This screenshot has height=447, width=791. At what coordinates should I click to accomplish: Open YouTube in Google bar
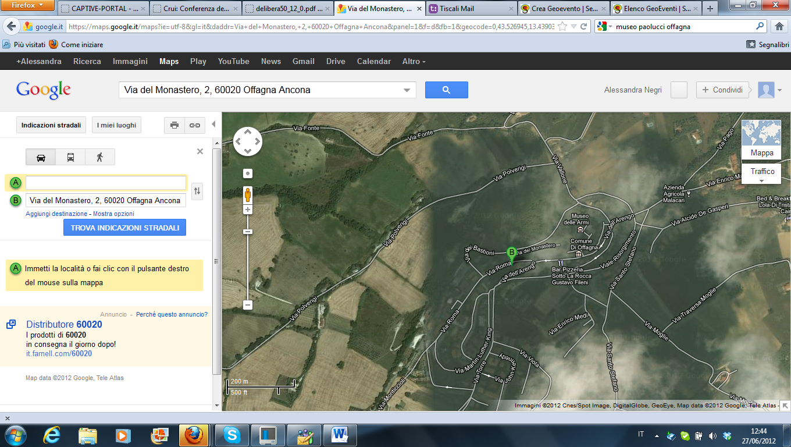pos(234,61)
